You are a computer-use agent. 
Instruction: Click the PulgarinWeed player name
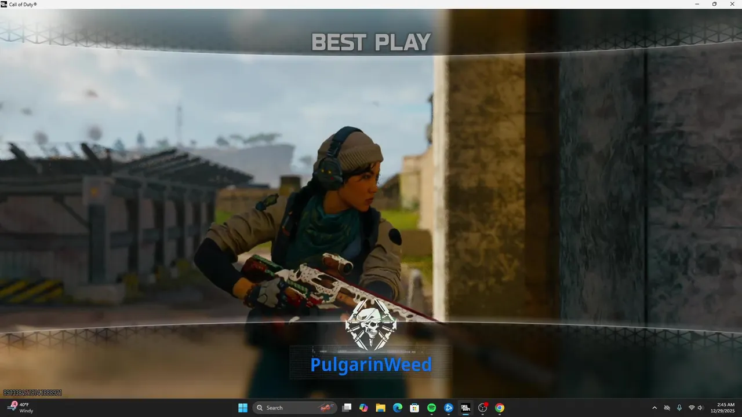click(371, 365)
